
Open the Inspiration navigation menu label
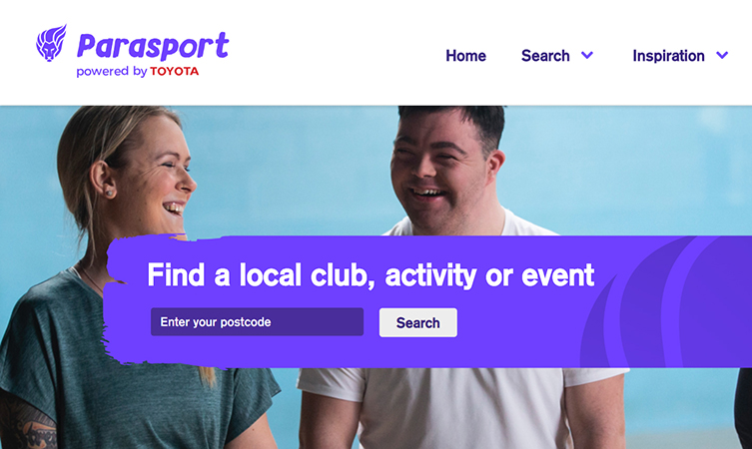pyautogui.click(x=668, y=56)
